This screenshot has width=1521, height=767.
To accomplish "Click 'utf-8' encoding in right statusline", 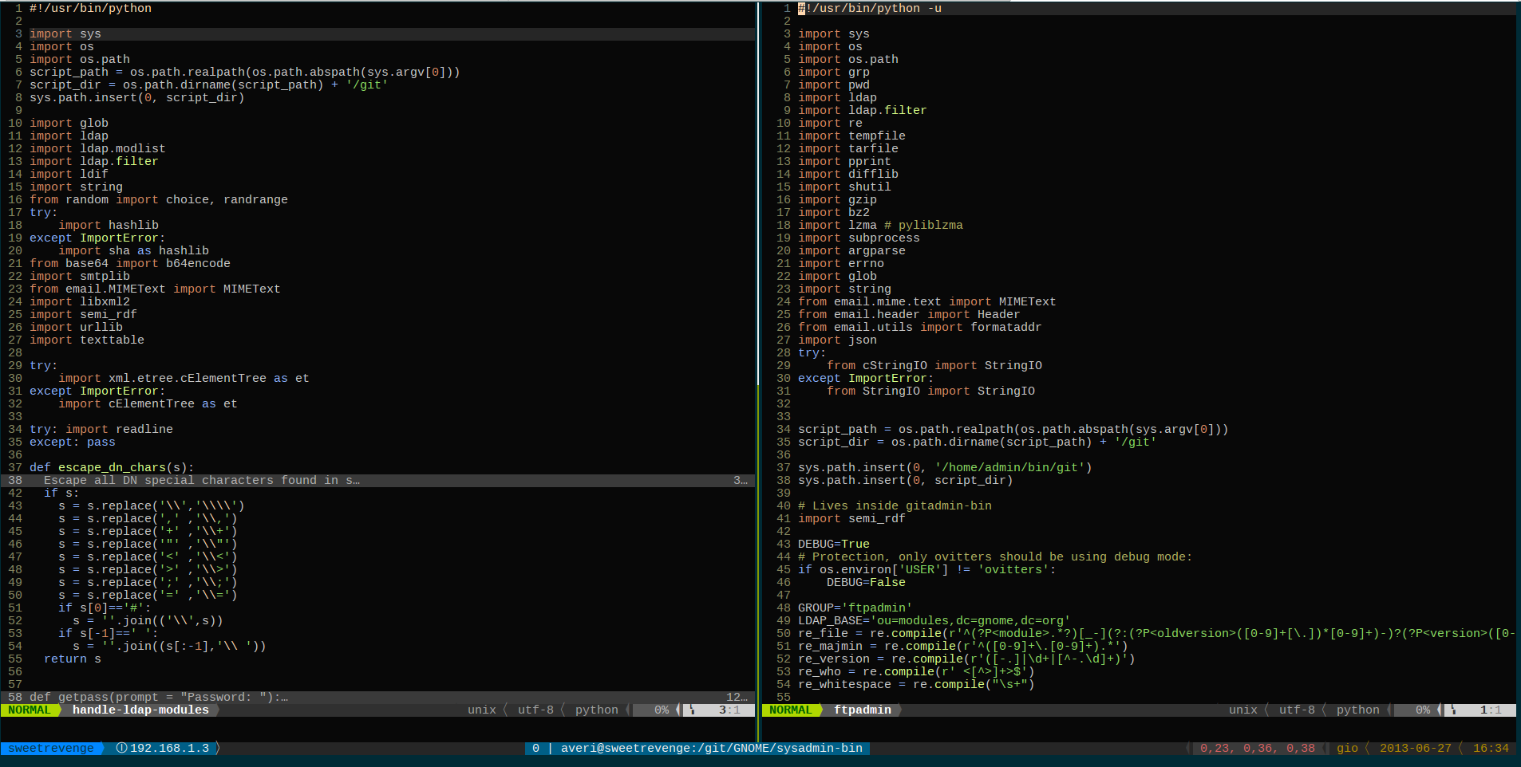I will pos(1297,710).
